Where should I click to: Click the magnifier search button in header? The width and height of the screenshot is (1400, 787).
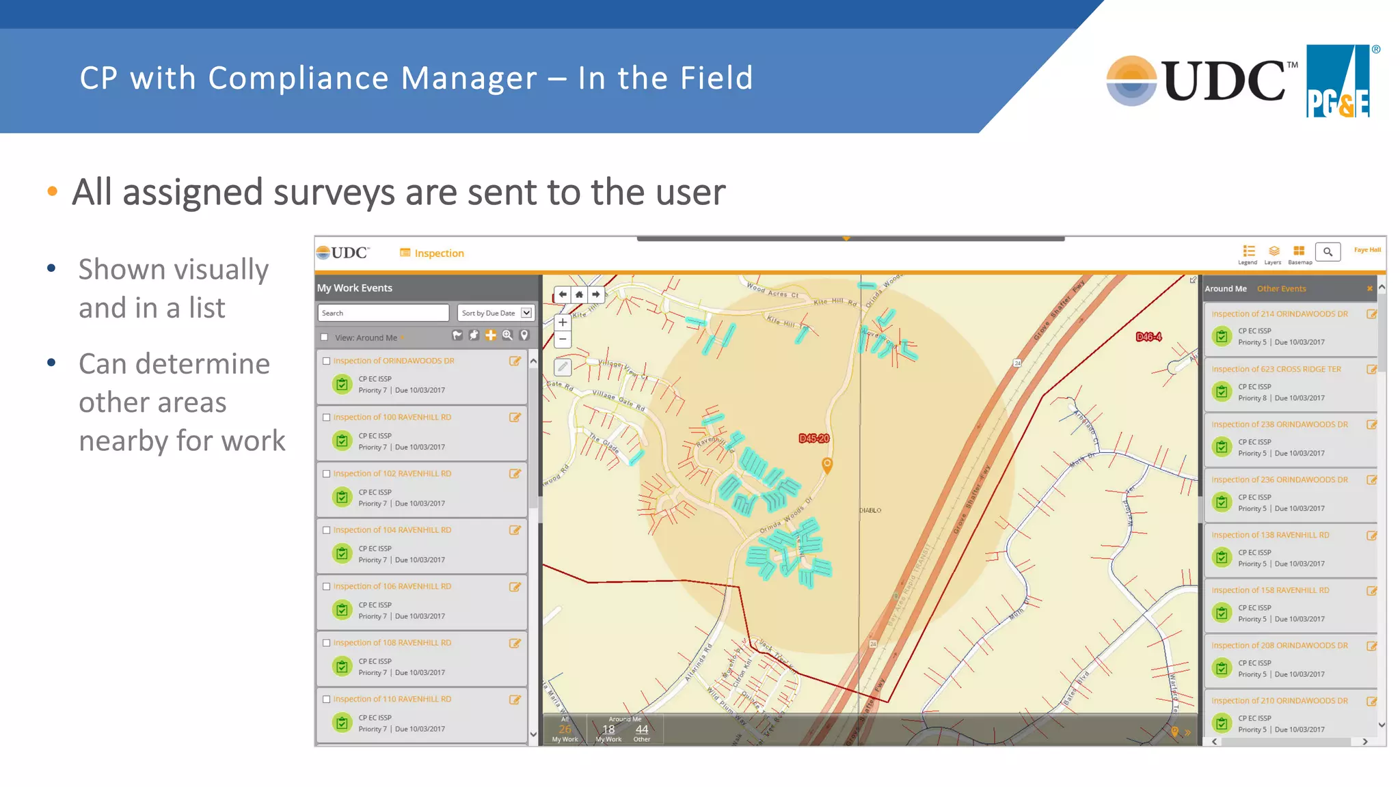point(1328,251)
